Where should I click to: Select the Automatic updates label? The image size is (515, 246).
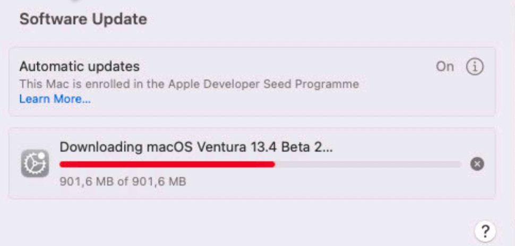(x=80, y=67)
